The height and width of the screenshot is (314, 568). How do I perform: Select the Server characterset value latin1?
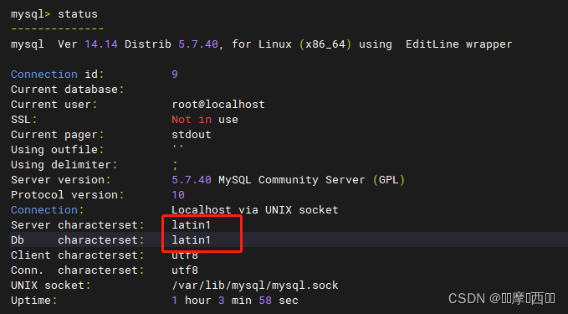coord(191,225)
